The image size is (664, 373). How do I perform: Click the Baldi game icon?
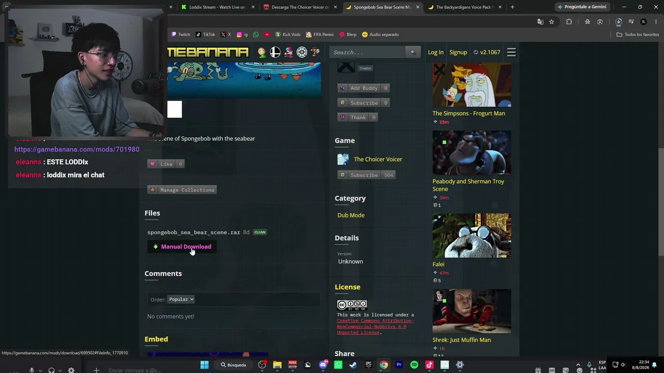[x=262, y=52]
